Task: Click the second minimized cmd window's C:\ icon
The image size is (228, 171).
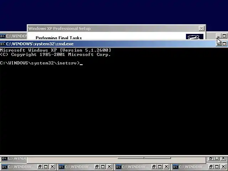Action: click(x=61, y=167)
